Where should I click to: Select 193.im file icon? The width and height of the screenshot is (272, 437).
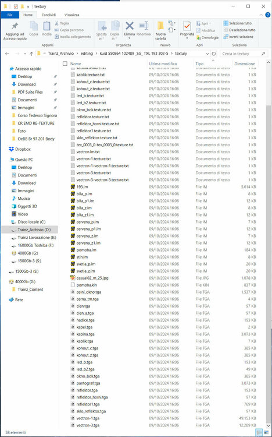click(x=73, y=186)
